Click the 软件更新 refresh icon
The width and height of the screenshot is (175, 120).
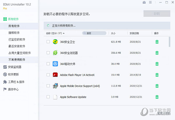point(5,75)
